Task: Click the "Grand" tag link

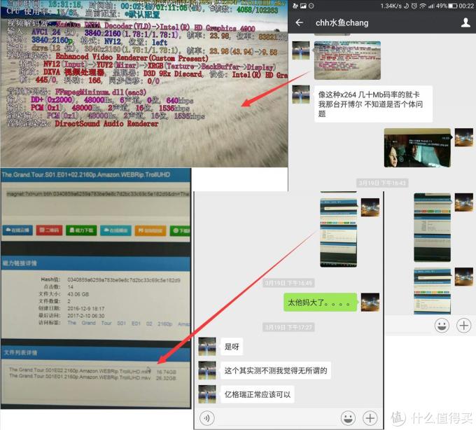Action: click(88, 323)
